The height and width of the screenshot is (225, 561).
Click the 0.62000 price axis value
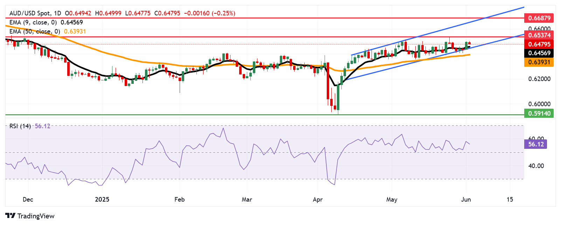tap(539, 79)
